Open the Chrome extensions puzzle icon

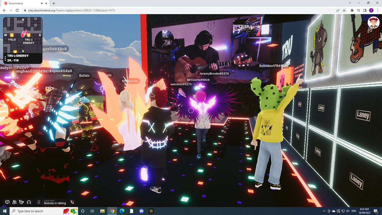tap(352, 10)
